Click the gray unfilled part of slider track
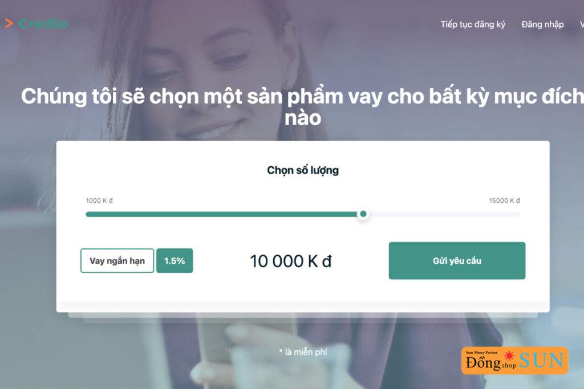The image size is (584, 389). (444, 214)
